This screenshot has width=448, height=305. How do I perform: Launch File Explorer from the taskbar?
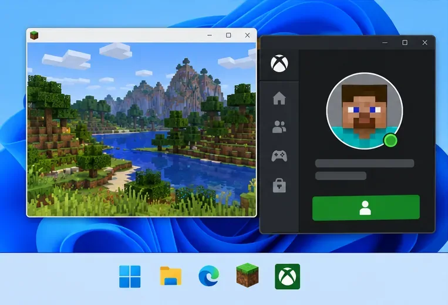171,276
